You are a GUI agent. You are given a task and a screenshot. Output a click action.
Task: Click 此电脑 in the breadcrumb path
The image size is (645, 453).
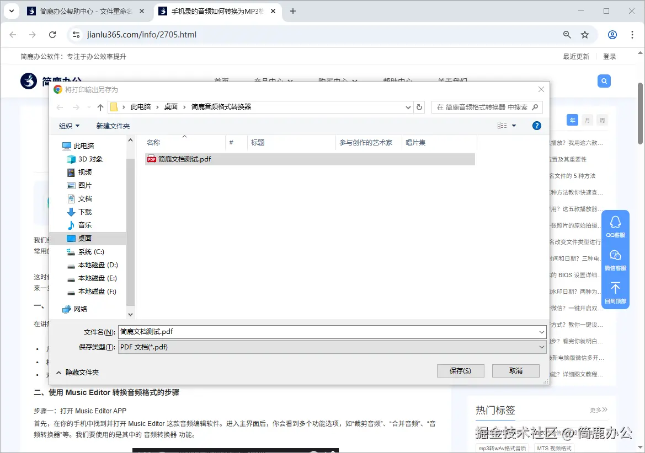pos(141,107)
